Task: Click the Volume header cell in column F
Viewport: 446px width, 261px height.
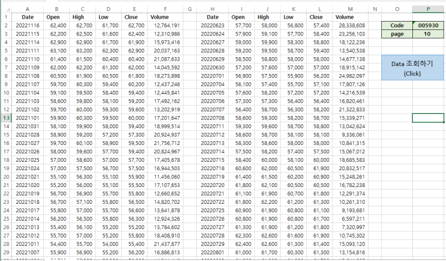Action: (x=165, y=17)
